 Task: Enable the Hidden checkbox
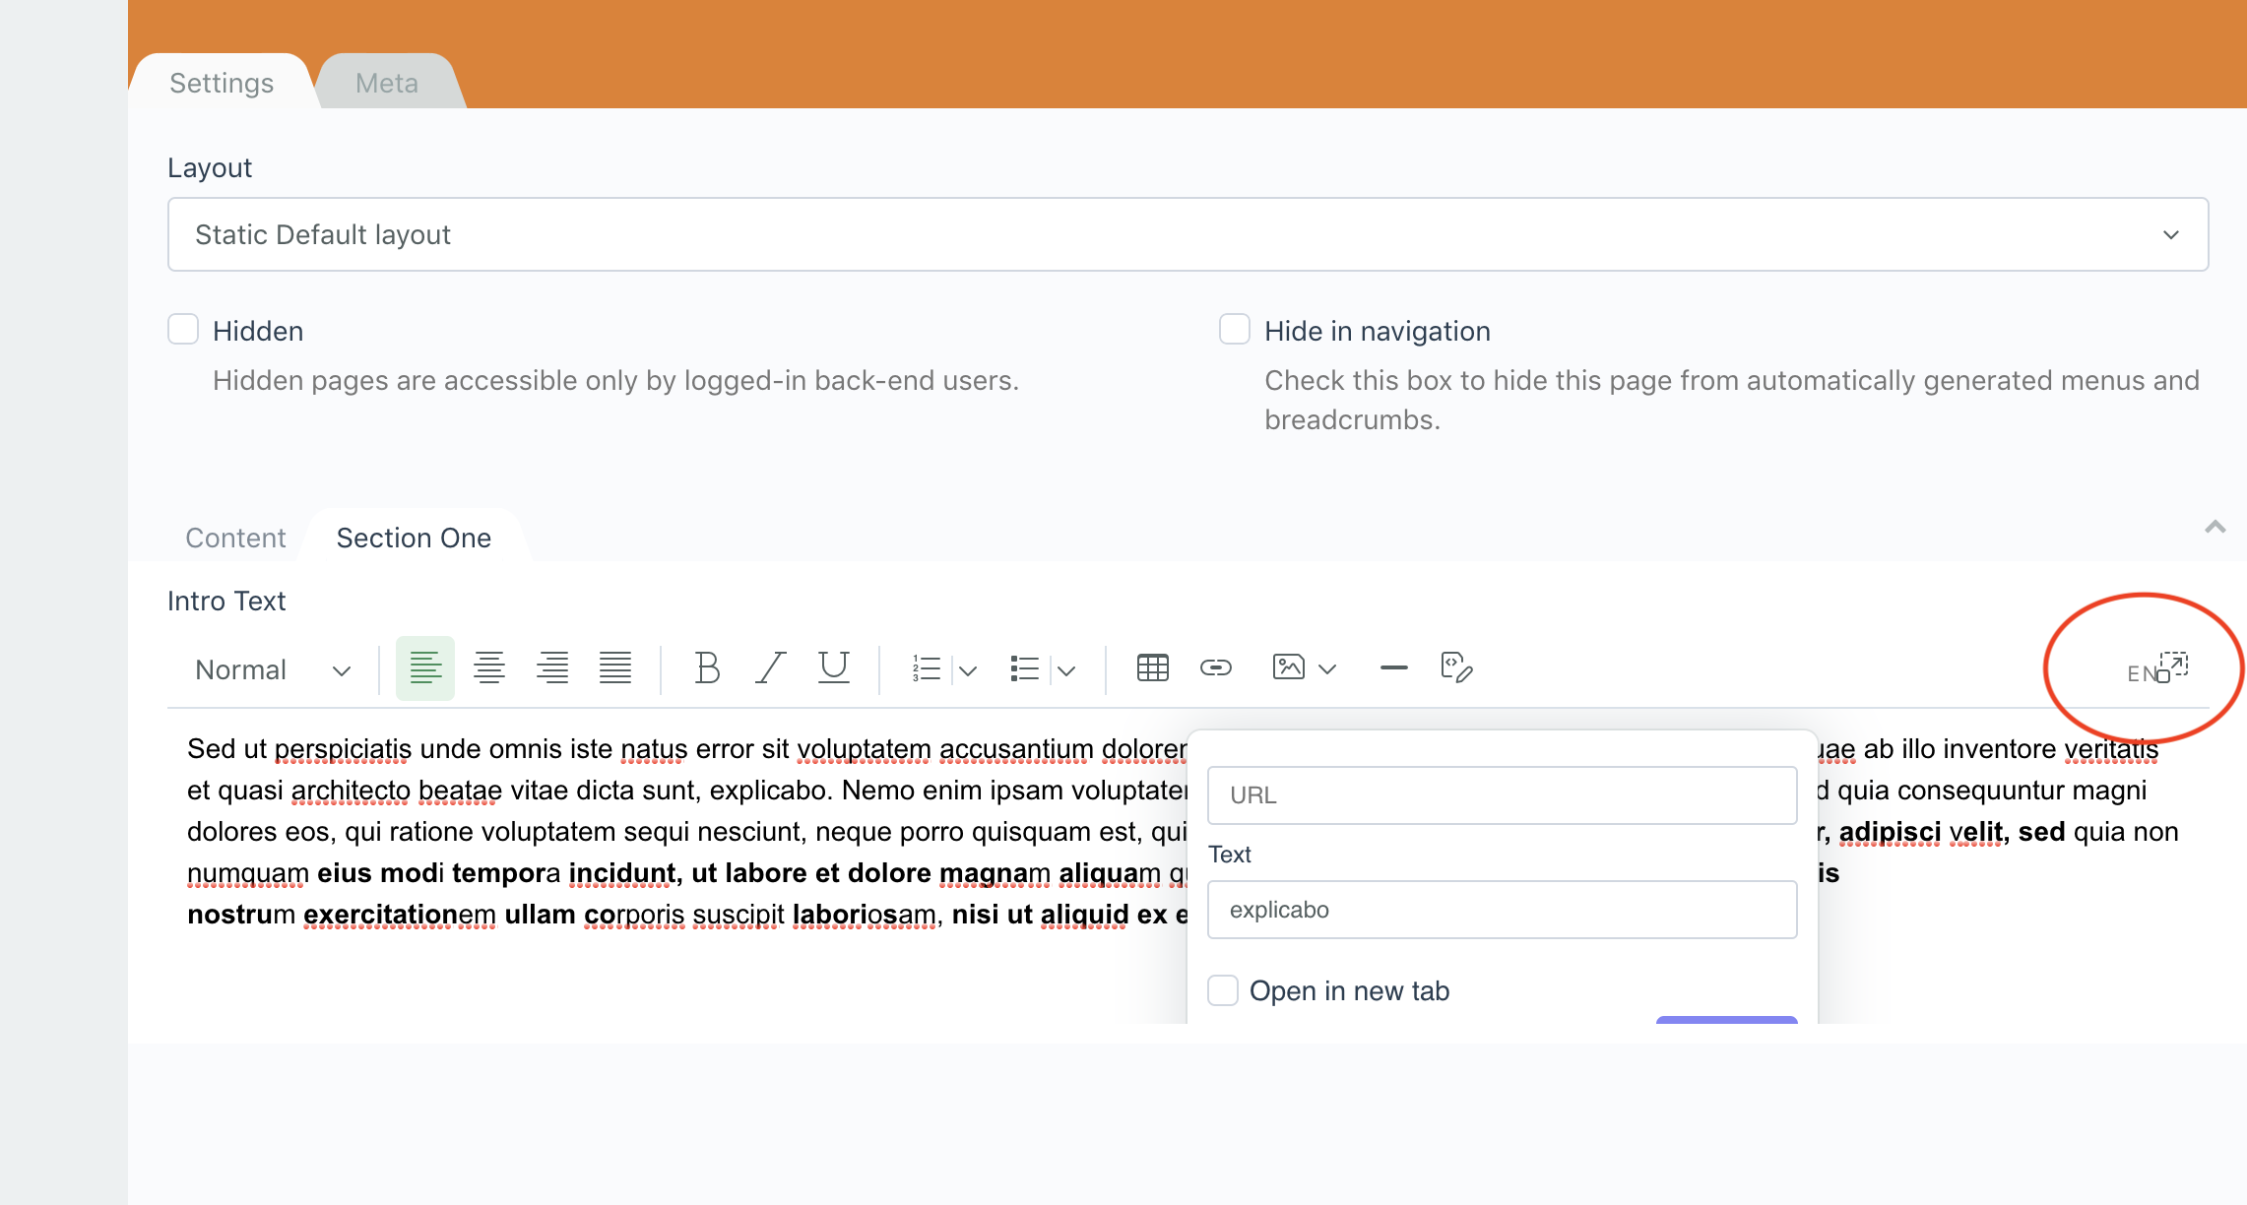tap(183, 330)
